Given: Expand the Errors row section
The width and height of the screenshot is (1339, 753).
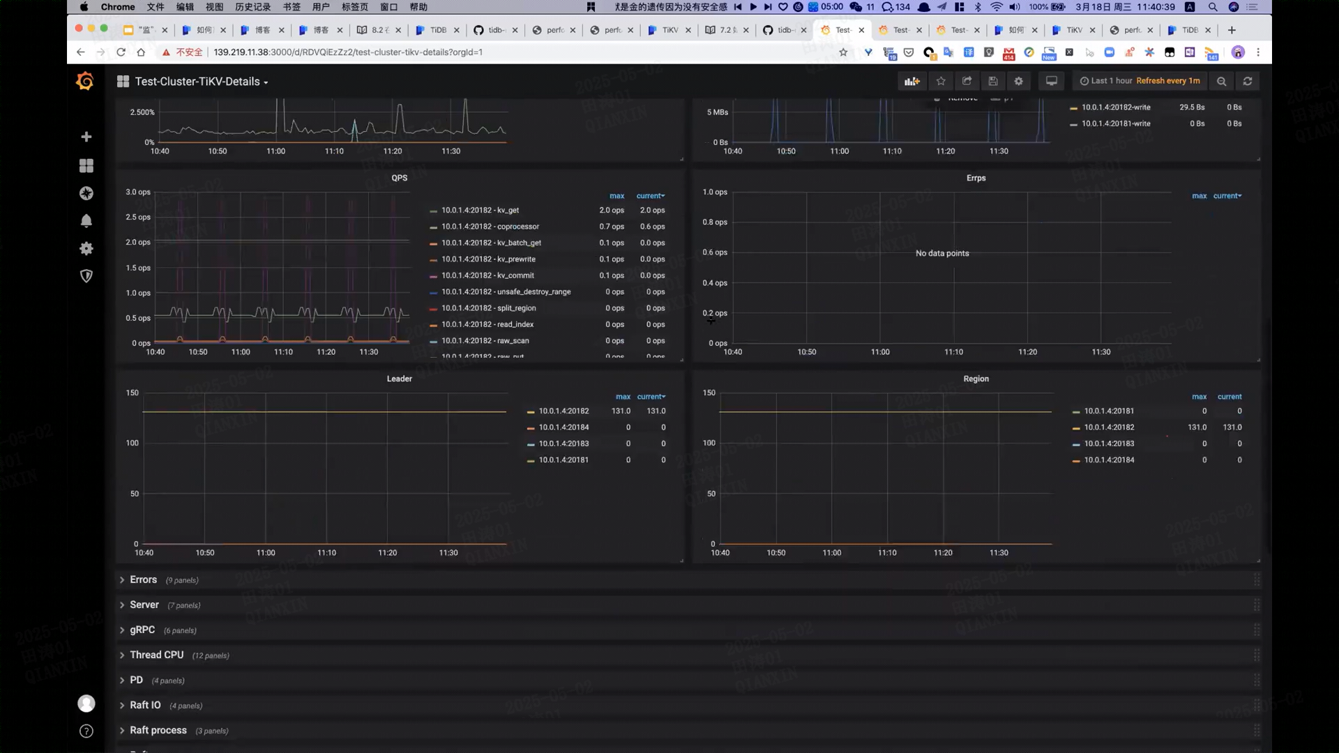Looking at the screenshot, I should (x=143, y=579).
